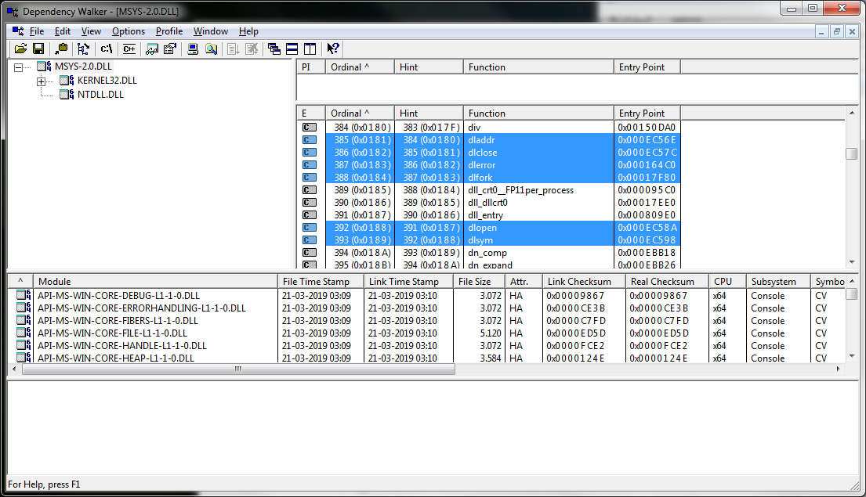Click the module icon beside MSYS-2.0.DLL in tree
Screen dimensions: 866x497
tap(44, 67)
